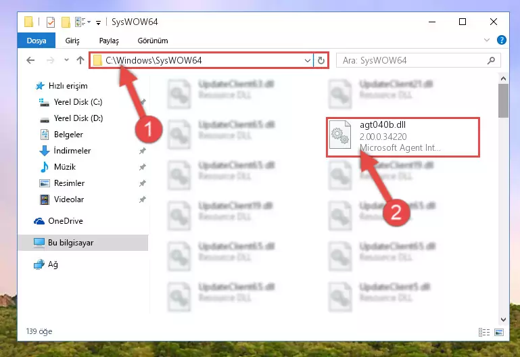This screenshot has height=357, width=520.
Task: Click the vertical scrollbar thumb
Action: (x=503, y=101)
